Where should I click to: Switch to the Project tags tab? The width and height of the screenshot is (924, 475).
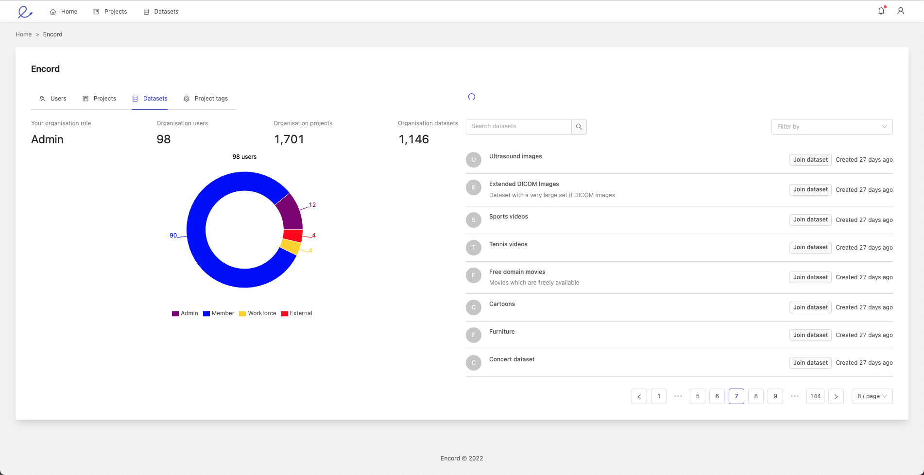click(x=205, y=99)
